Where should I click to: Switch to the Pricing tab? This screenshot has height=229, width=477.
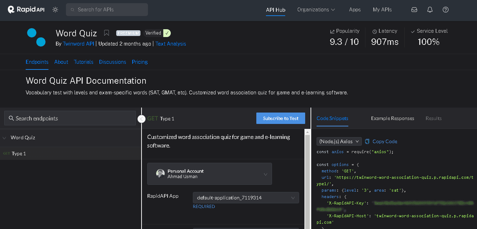tap(140, 62)
